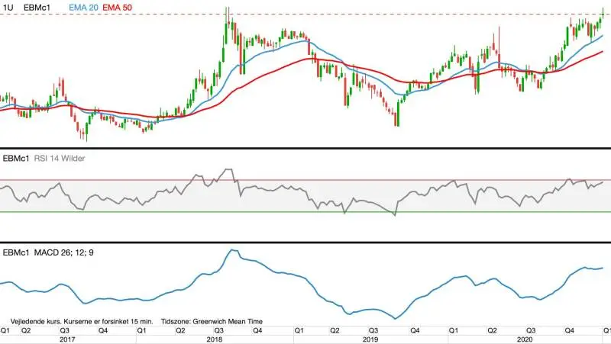
Task: Click the RSI oversold green threshold line
Action: tap(305, 212)
